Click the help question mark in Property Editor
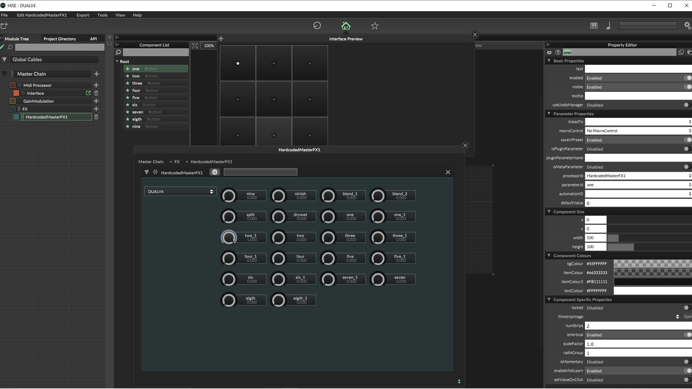The width and height of the screenshot is (692, 389). 558,52
